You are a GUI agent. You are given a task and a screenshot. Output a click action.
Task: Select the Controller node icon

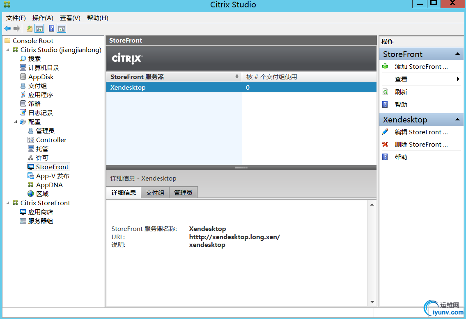click(x=31, y=140)
